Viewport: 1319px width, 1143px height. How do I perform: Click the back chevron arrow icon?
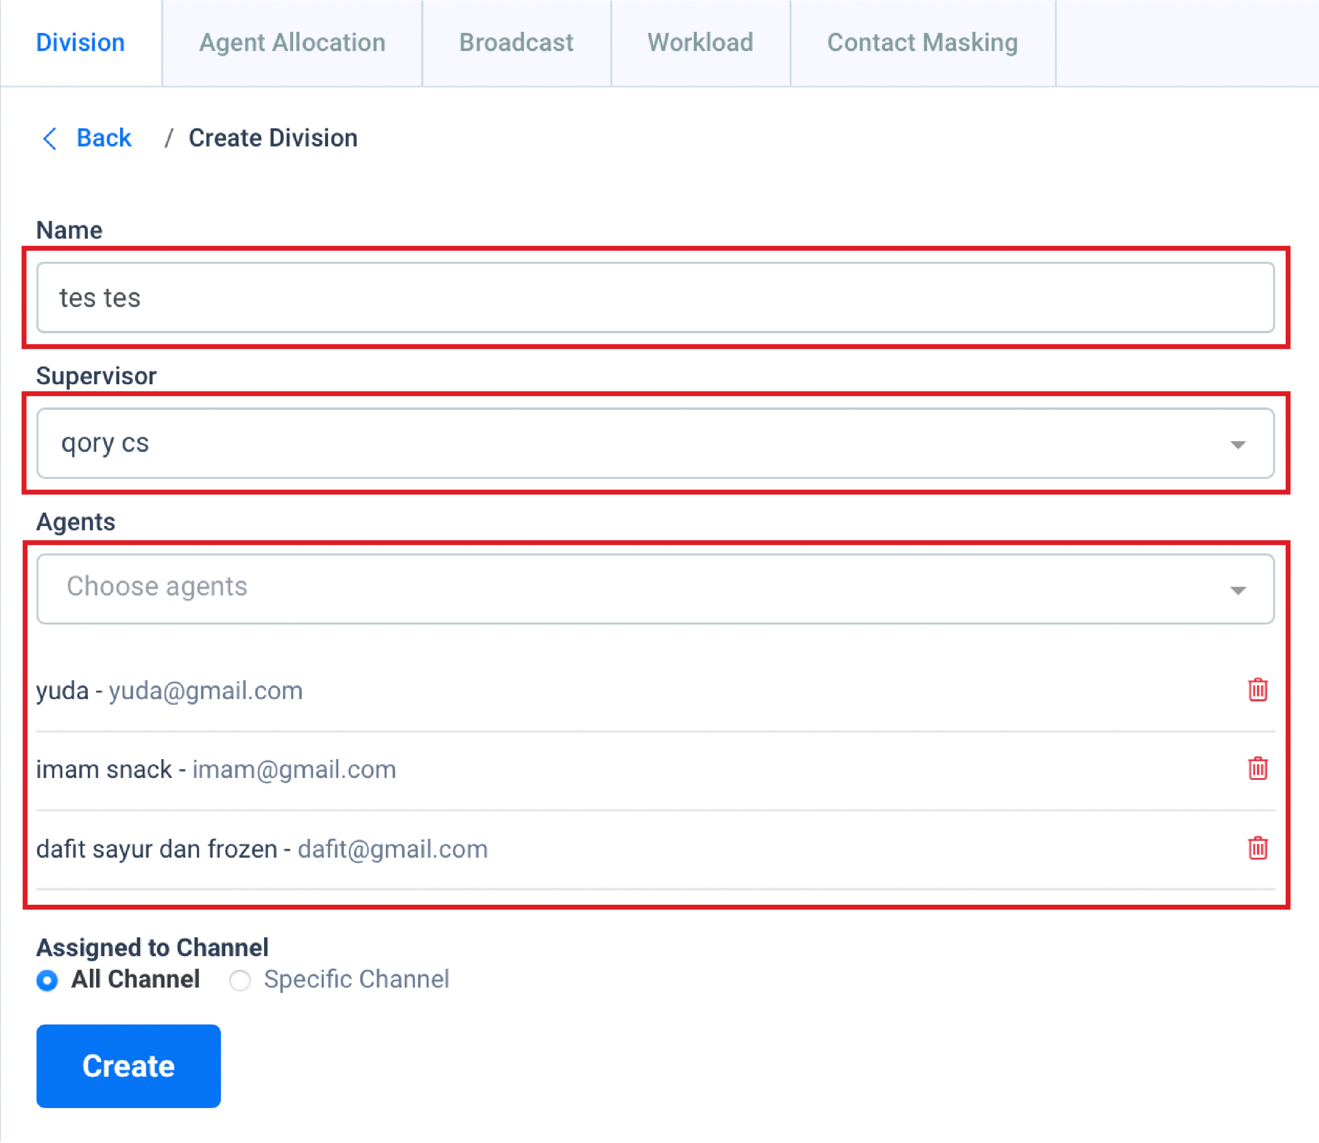[x=50, y=139]
